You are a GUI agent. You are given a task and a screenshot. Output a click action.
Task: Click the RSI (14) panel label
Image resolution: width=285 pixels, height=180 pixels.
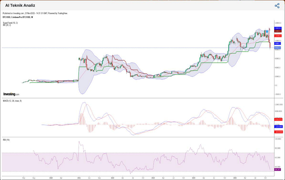(7, 139)
